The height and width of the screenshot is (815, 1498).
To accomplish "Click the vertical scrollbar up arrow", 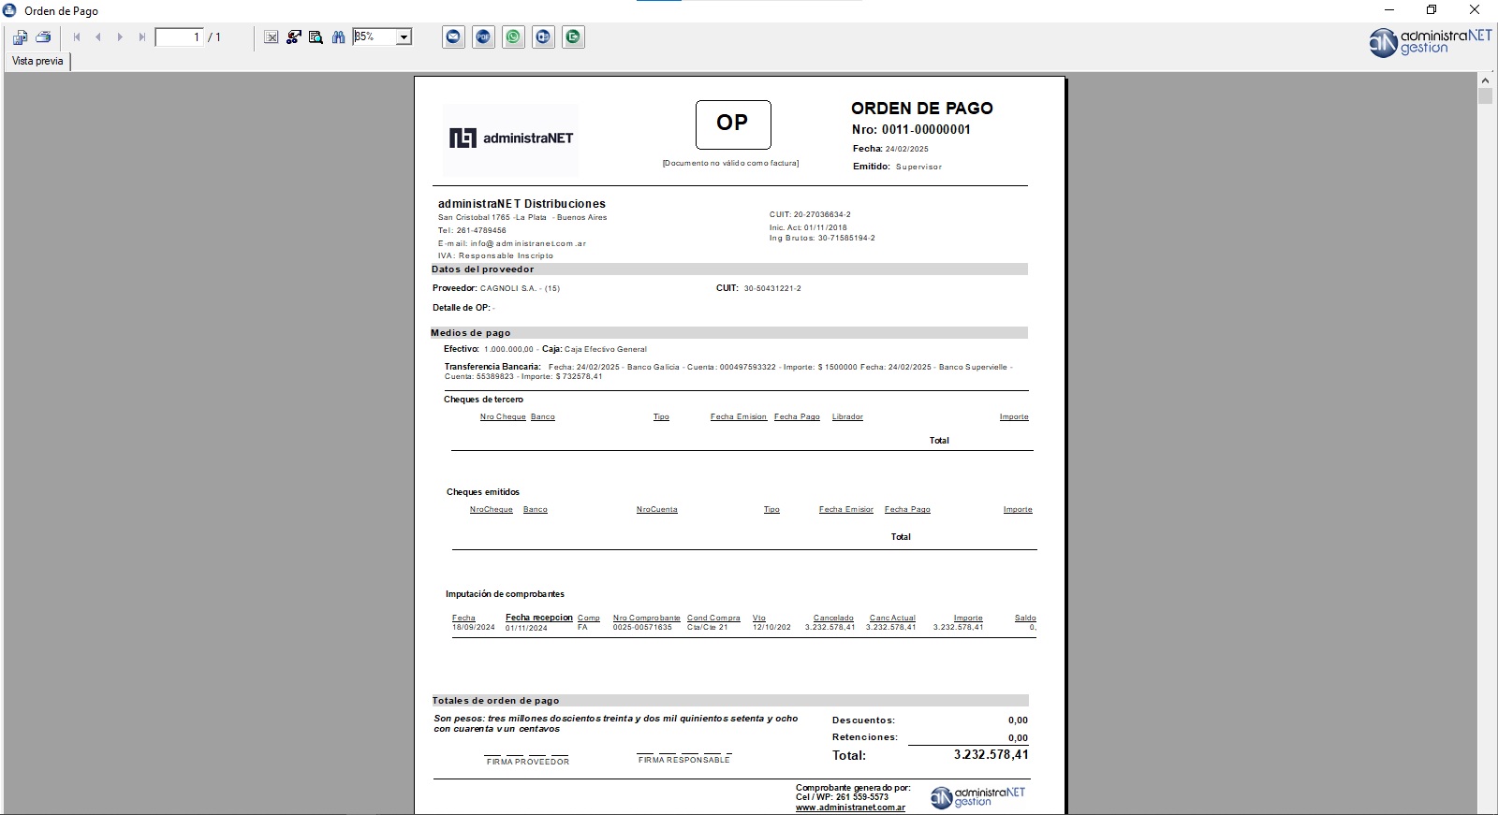I will coord(1485,80).
